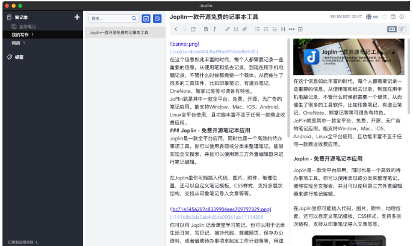Click the note date 25/10/2021 20:47

coord(346,17)
